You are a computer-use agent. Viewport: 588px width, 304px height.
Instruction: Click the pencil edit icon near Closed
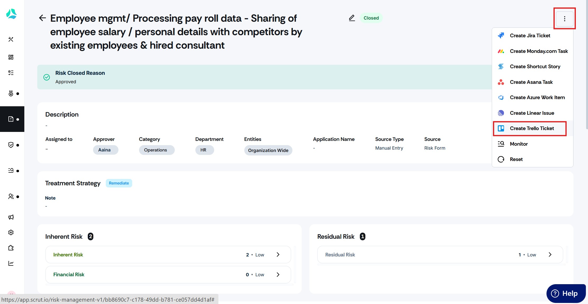tap(352, 18)
